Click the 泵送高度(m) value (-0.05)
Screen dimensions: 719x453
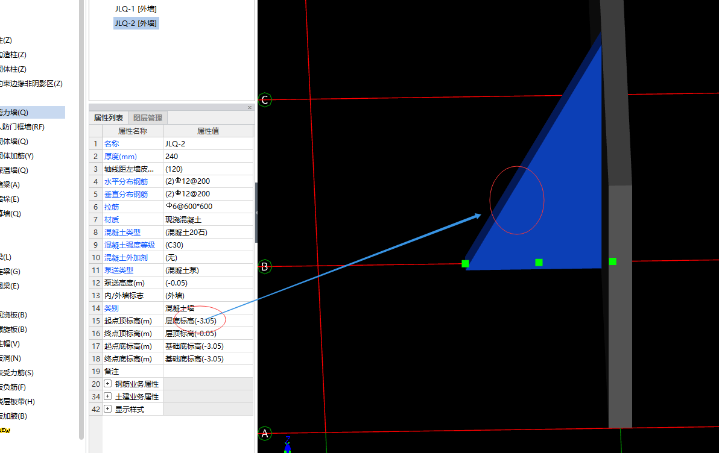pyautogui.click(x=207, y=283)
